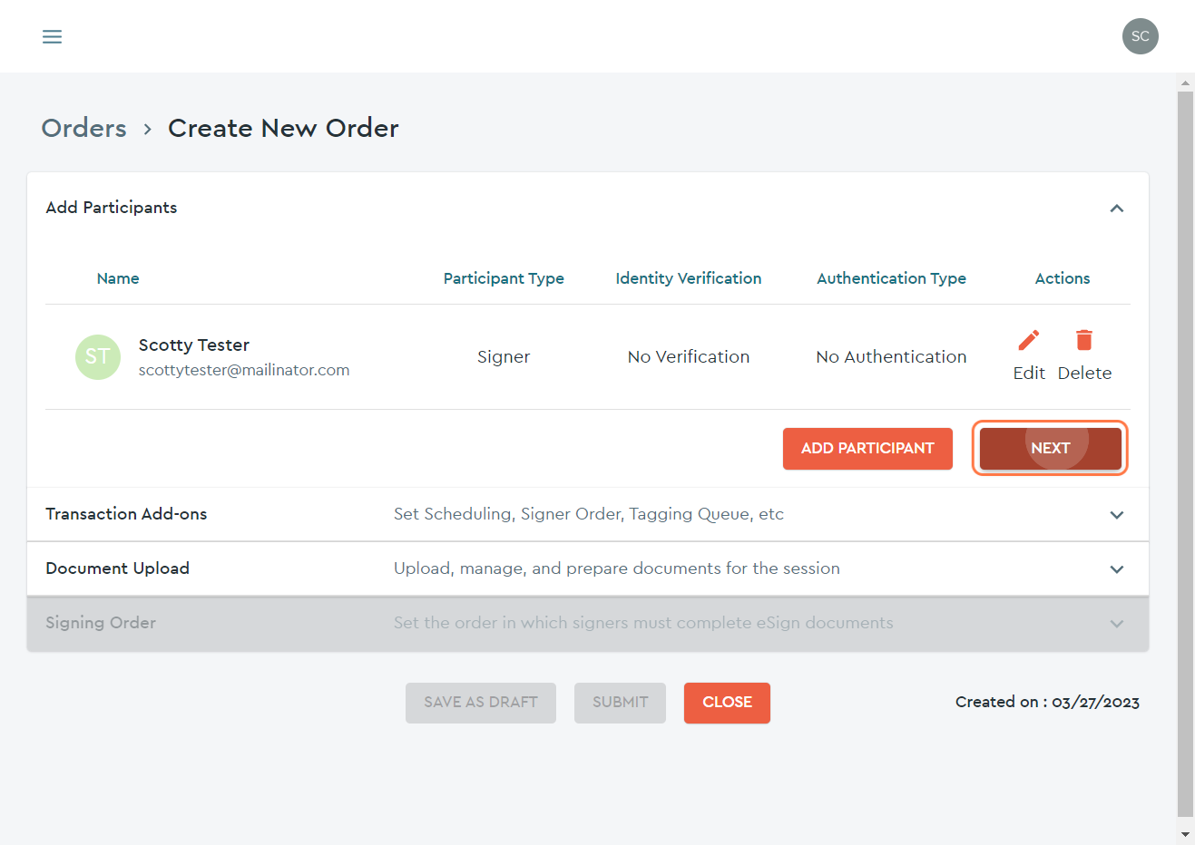
Task: Open the SC user avatar menu
Action: (x=1140, y=36)
